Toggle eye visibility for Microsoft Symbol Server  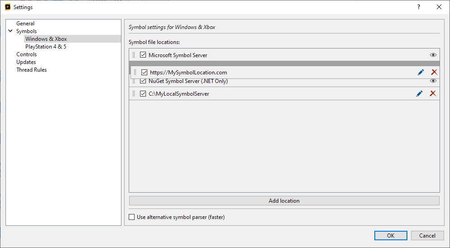[433, 55]
